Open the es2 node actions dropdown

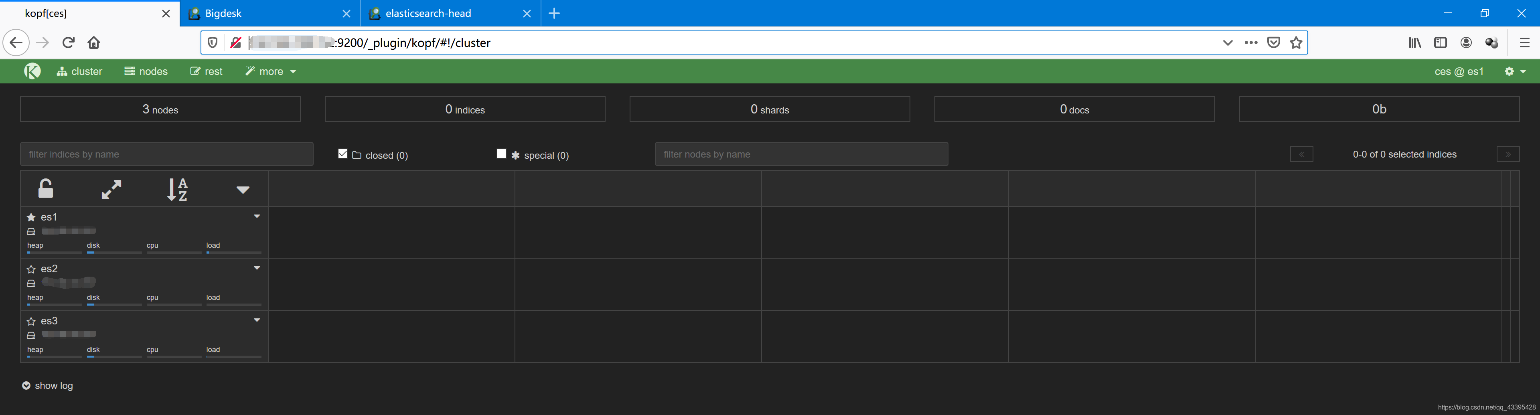click(x=257, y=268)
